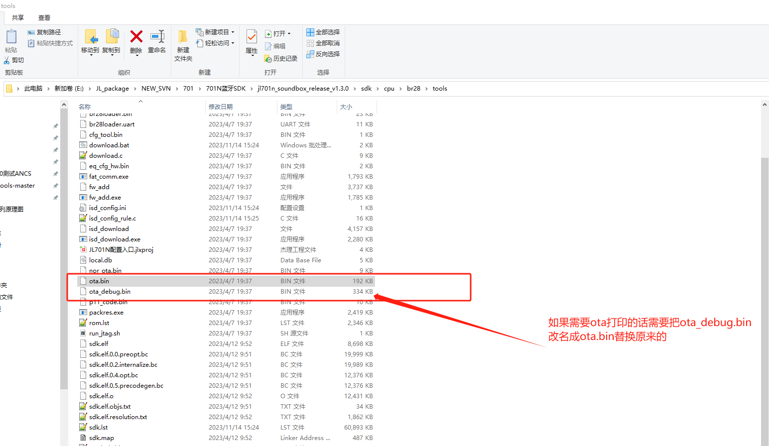
Task: Open the Move to (移动到) folder icon
Action: 91,37
